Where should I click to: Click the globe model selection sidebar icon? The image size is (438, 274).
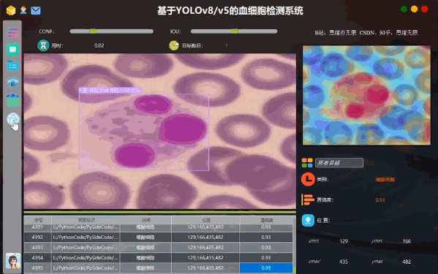[x=13, y=119]
